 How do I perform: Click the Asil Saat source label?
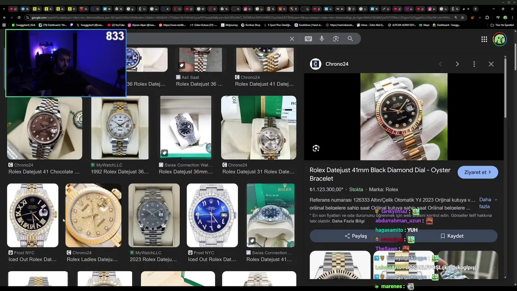tap(190, 77)
